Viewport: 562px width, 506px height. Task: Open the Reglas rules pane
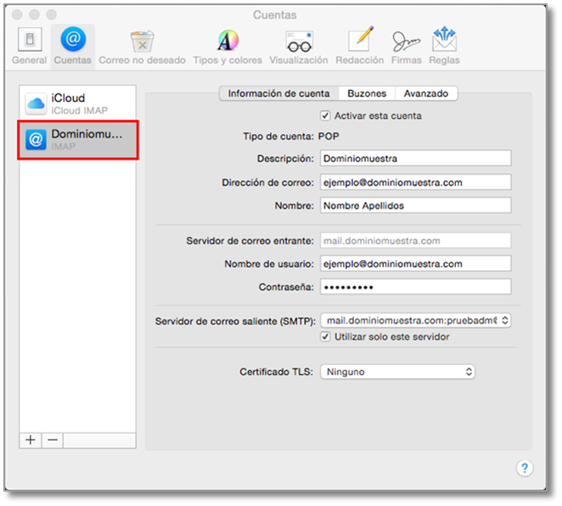click(x=444, y=47)
